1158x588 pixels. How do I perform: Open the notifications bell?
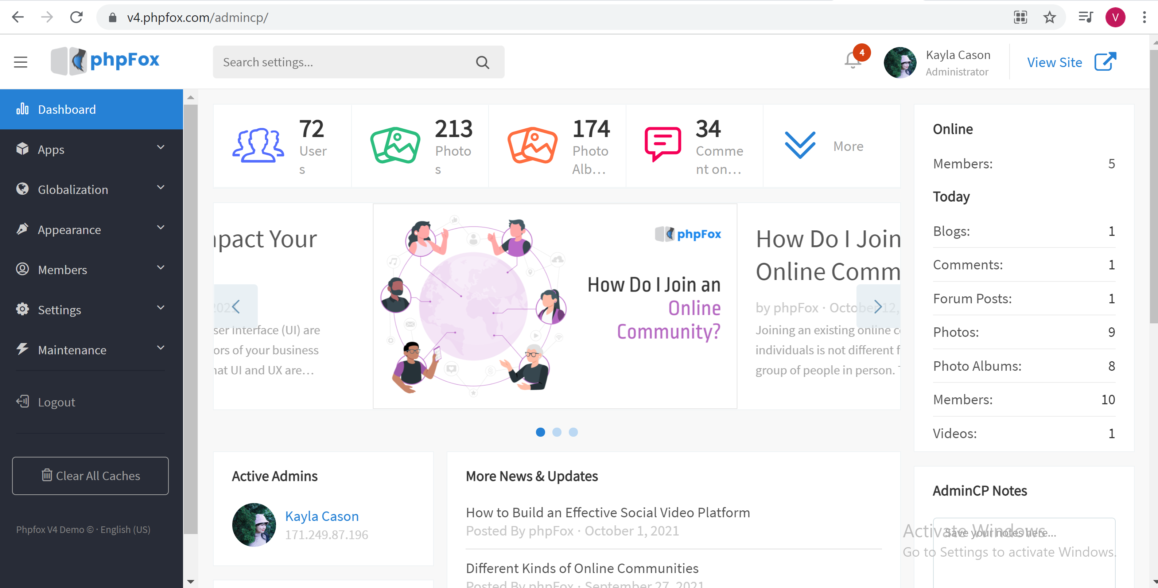click(x=852, y=60)
